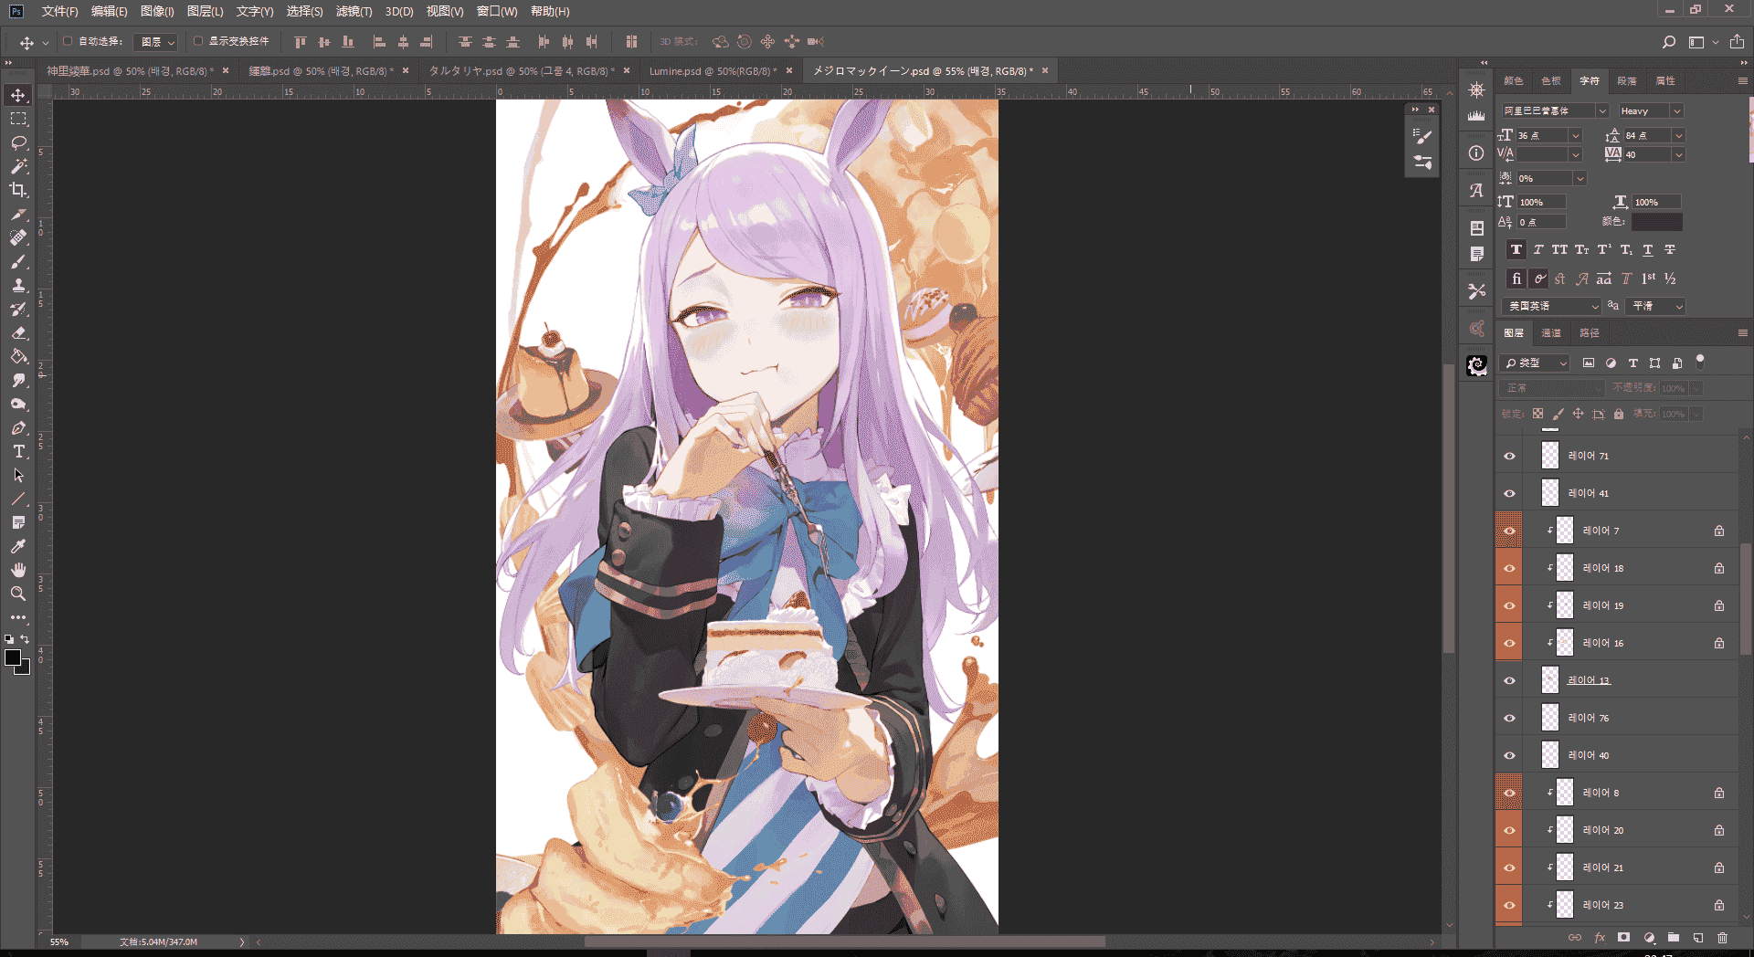
Task: Create a new layer with the bottom panel icon
Action: tap(1697, 937)
